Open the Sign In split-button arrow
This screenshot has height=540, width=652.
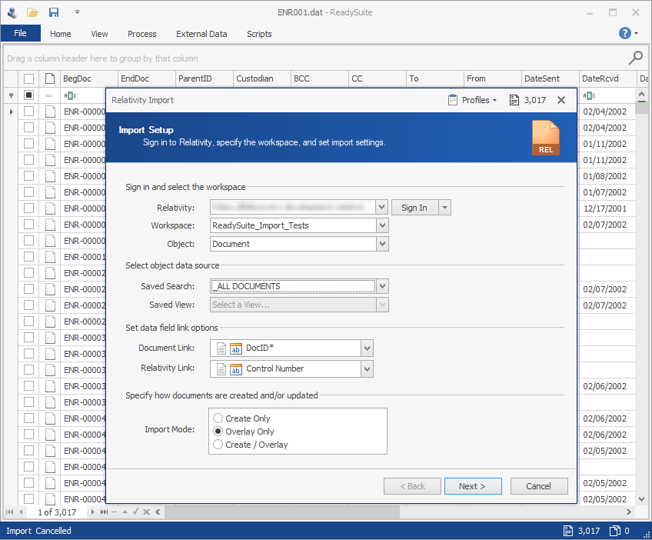tap(444, 207)
